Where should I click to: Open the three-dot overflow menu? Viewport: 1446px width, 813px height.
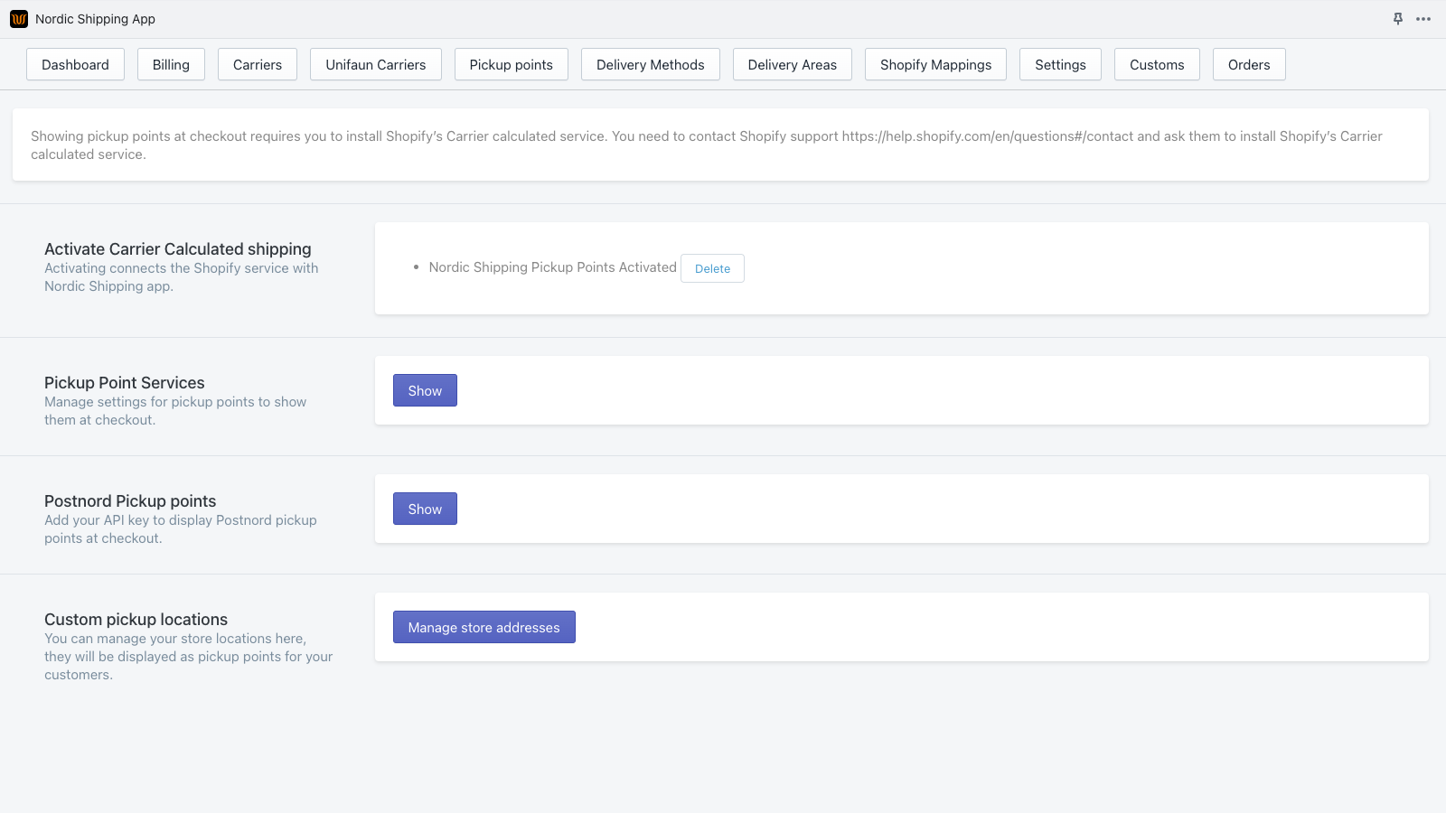[x=1423, y=18]
